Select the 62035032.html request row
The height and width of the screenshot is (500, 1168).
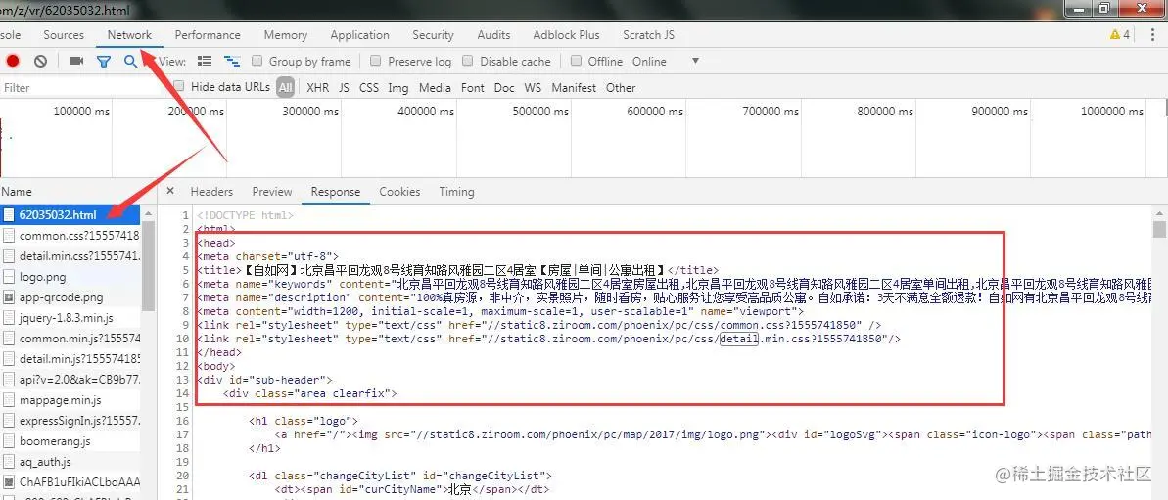click(x=70, y=215)
